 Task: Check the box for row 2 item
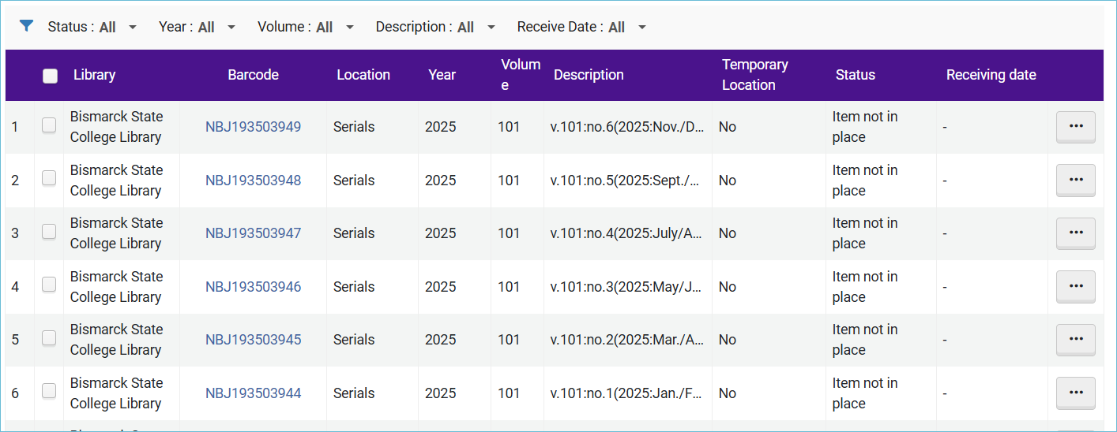49,178
